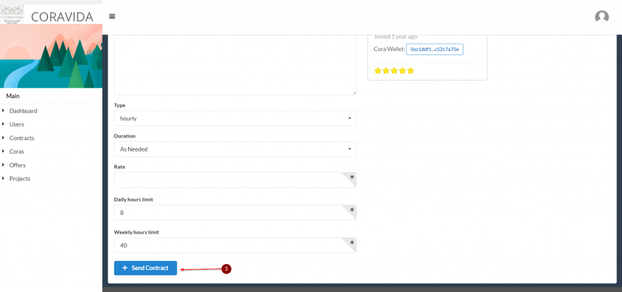622x292 pixels.
Task: Click the first rating star
Action: point(377,71)
